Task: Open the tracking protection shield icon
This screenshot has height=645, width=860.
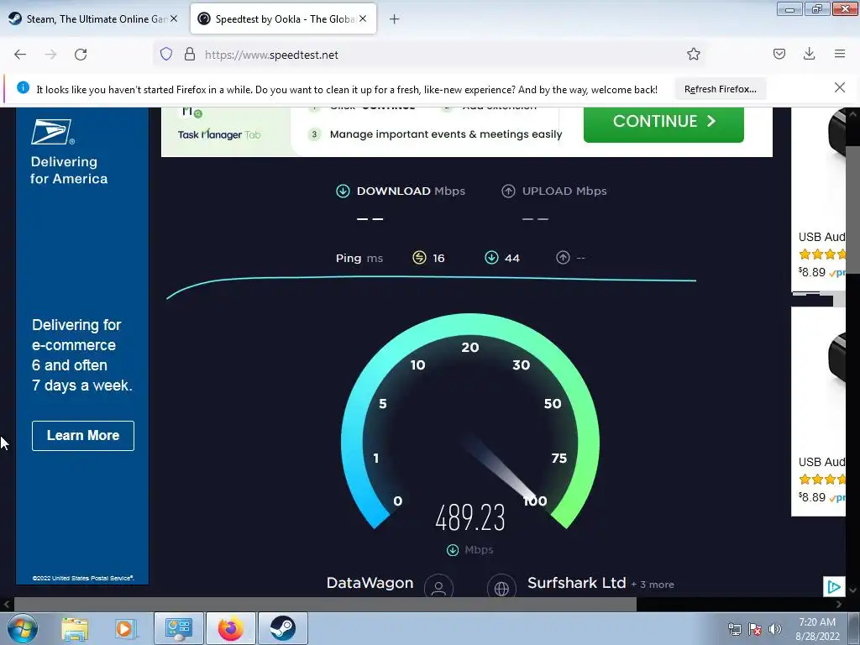Action: click(166, 54)
